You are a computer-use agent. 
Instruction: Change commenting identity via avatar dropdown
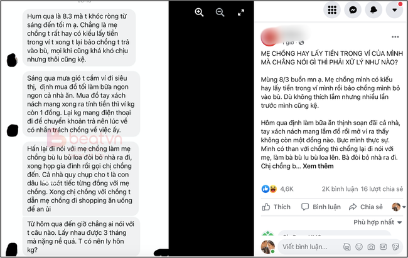[399, 207]
